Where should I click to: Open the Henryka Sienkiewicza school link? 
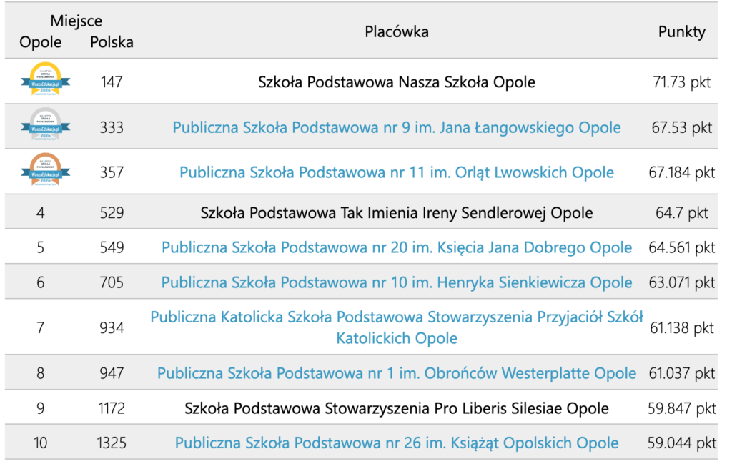[x=397, y=282]
